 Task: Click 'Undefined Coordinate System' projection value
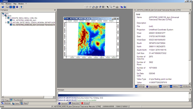click(x=161, y=30)
